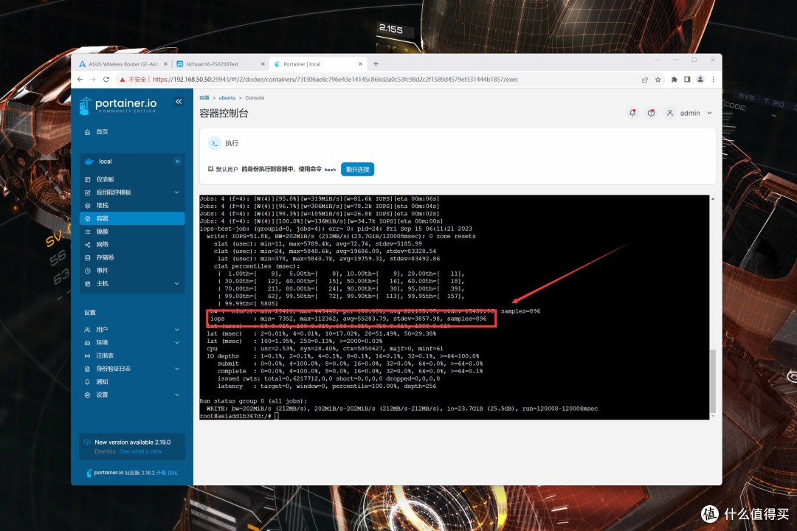Select the 容器 containers menu item

[132, 218]
